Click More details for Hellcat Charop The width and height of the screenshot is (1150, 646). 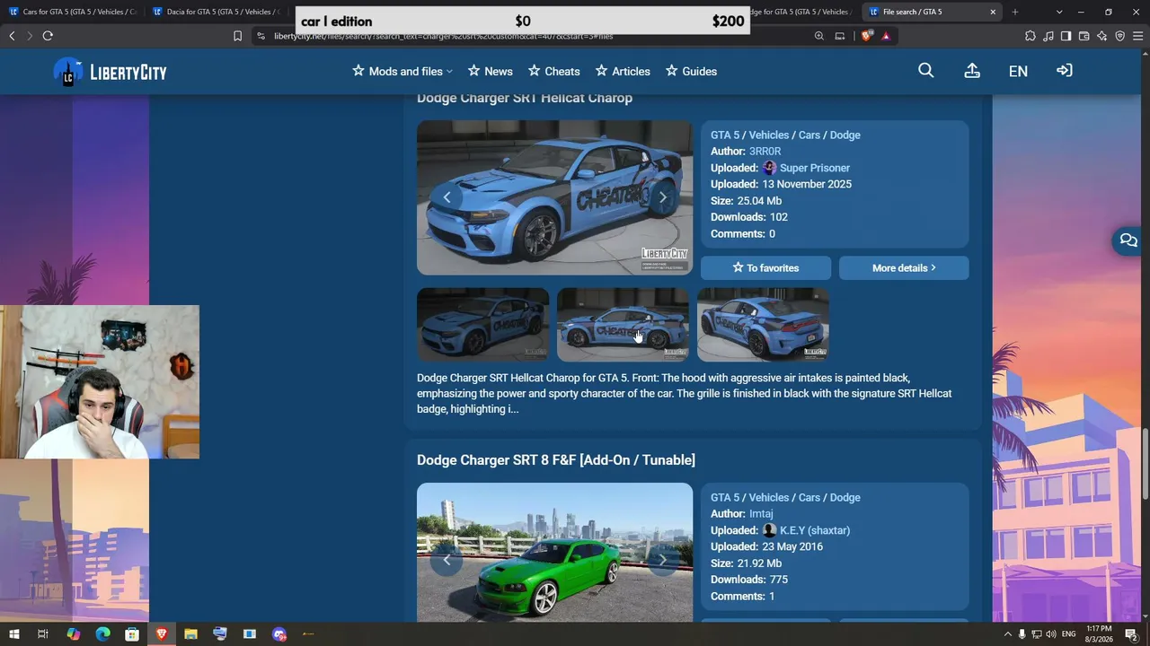[x=904, y=268]
